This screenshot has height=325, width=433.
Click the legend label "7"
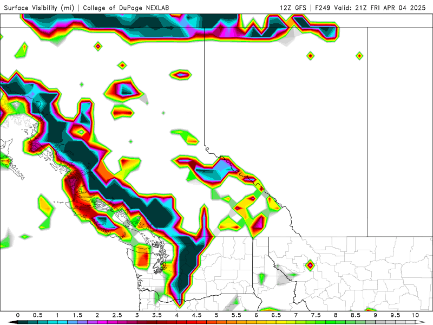pos(296,315)
